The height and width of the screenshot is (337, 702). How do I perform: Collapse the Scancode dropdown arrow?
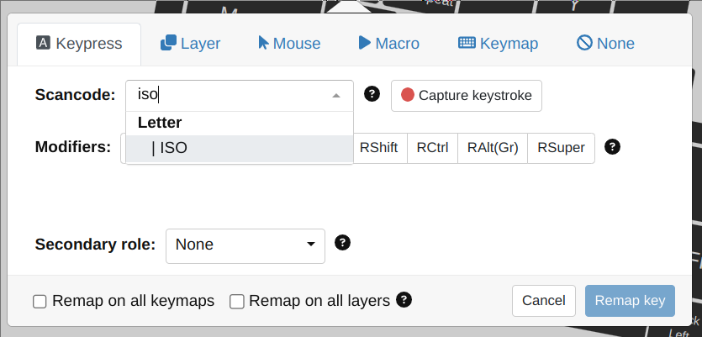(x=336, y=96)
